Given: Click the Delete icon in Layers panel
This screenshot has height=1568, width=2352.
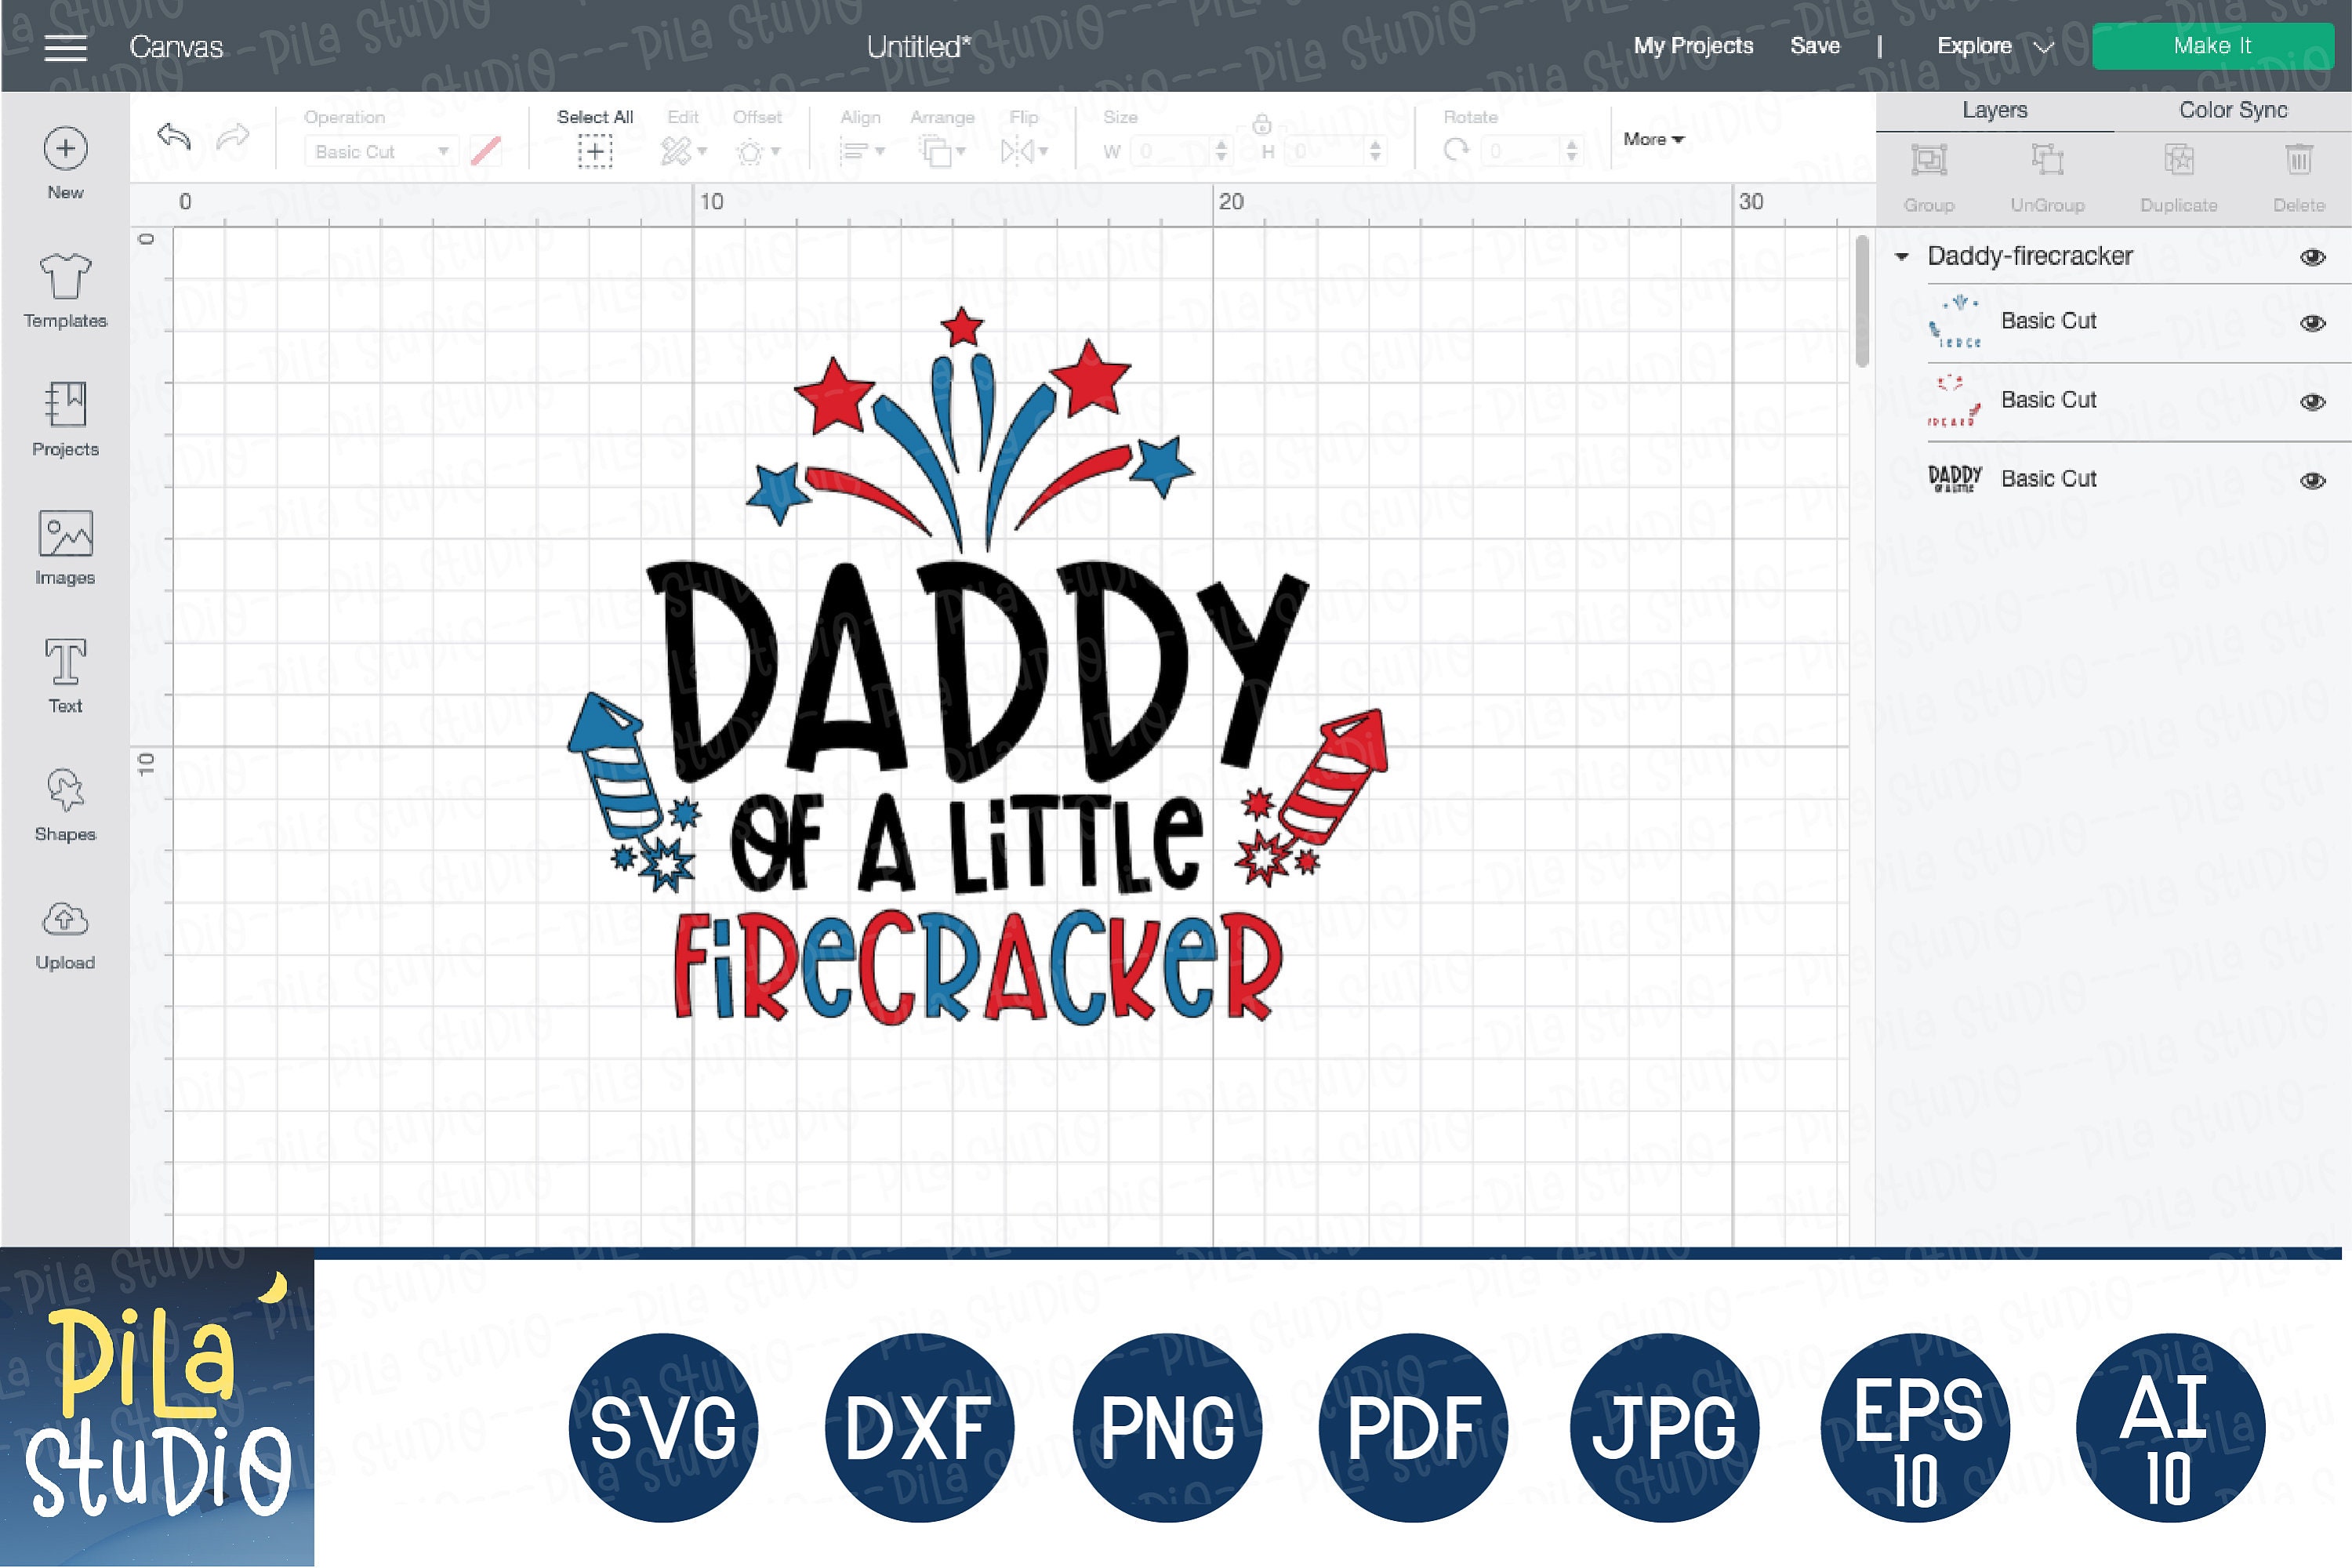Looking at the screenshot, I should (2299, 162).
